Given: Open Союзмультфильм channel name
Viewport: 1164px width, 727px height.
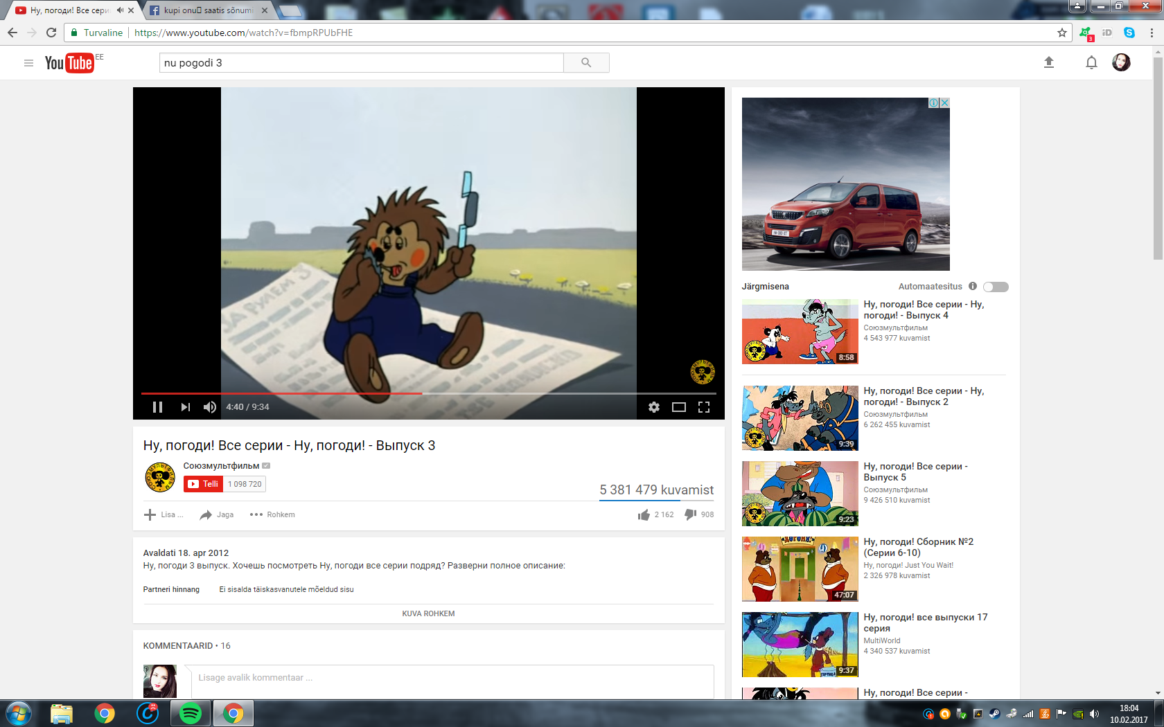Looking at the screenshot, I should click(x=221, y=466).
